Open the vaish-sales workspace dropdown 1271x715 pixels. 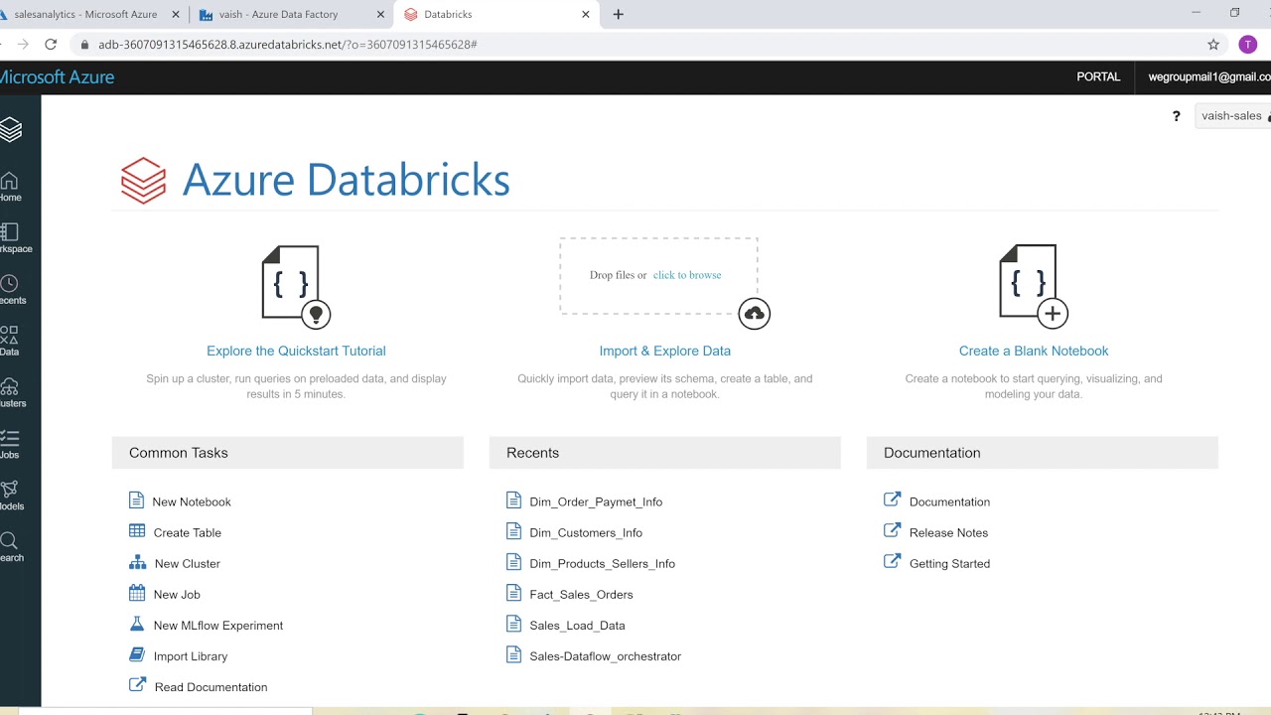pyautogui.click(x=1233, y=116)
